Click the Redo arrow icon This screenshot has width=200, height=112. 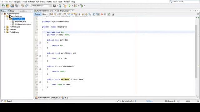pyautogui.click(x=27, y=6)
